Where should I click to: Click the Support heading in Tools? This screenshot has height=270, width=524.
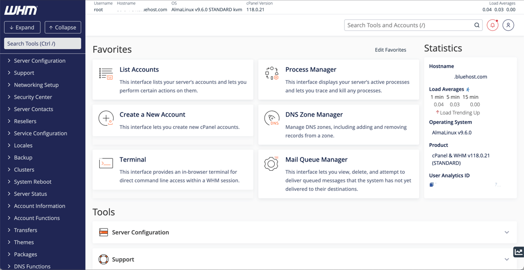click(123, 259)
